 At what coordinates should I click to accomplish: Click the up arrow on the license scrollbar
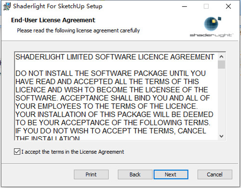(221, 57)
